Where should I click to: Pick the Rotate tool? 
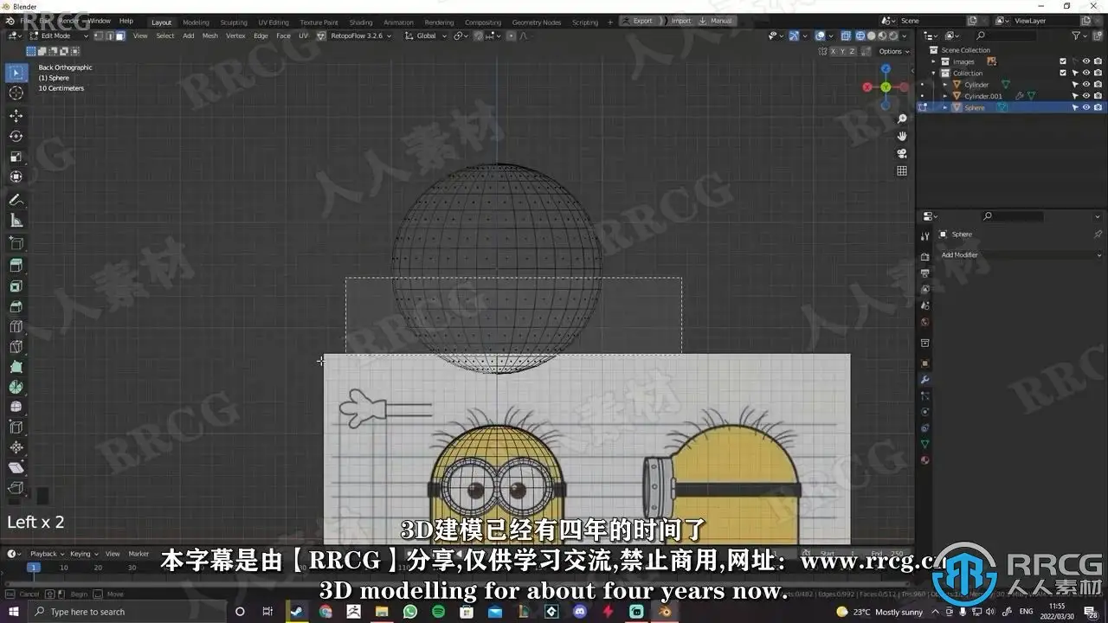[16, 136]
